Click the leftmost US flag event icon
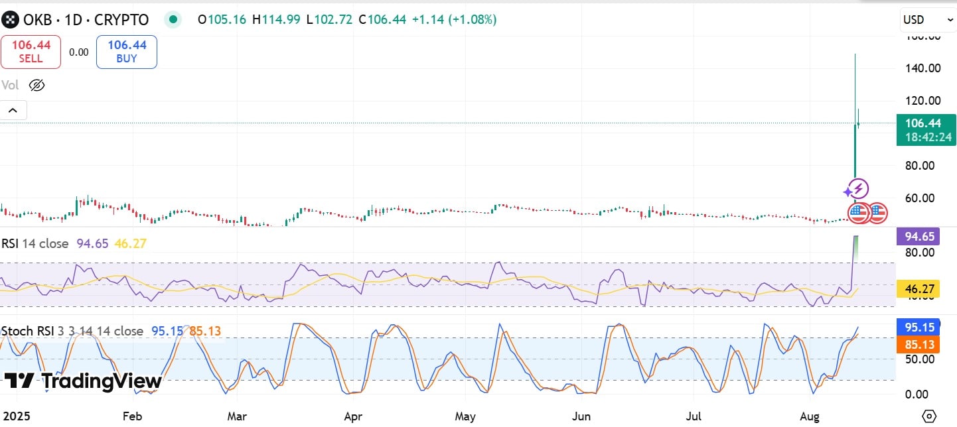This screenshot has width=957, height=427. pos(858,213)
